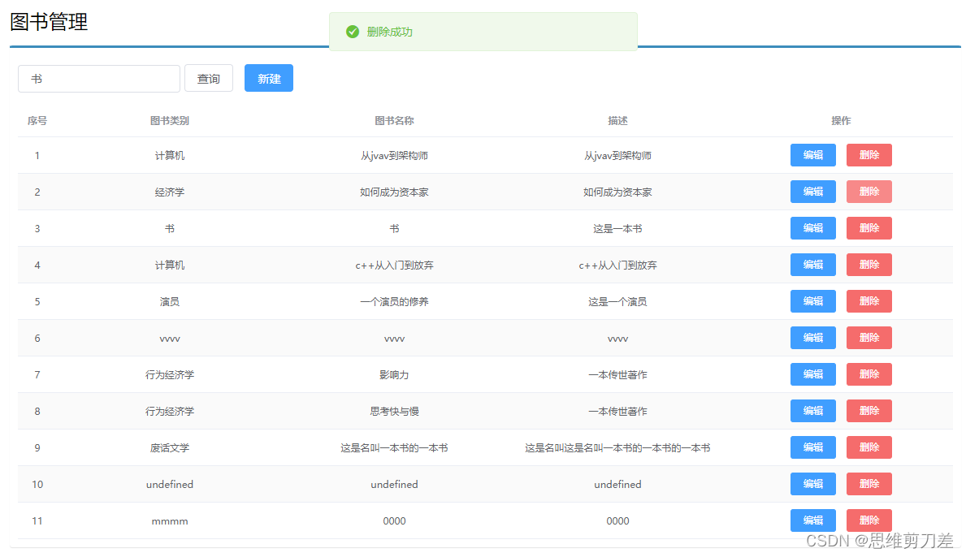
Task: Edit the book 0000 in category mmmm
Action: click(812, 520)
